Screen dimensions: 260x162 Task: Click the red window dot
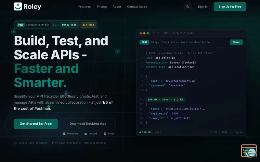coord(141,33)
